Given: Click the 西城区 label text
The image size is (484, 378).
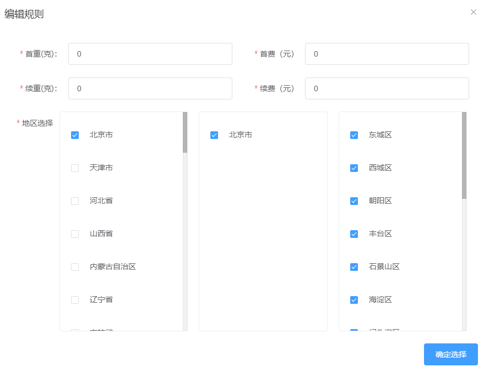Looking at the screenshot, I should (x=380, y=168).
